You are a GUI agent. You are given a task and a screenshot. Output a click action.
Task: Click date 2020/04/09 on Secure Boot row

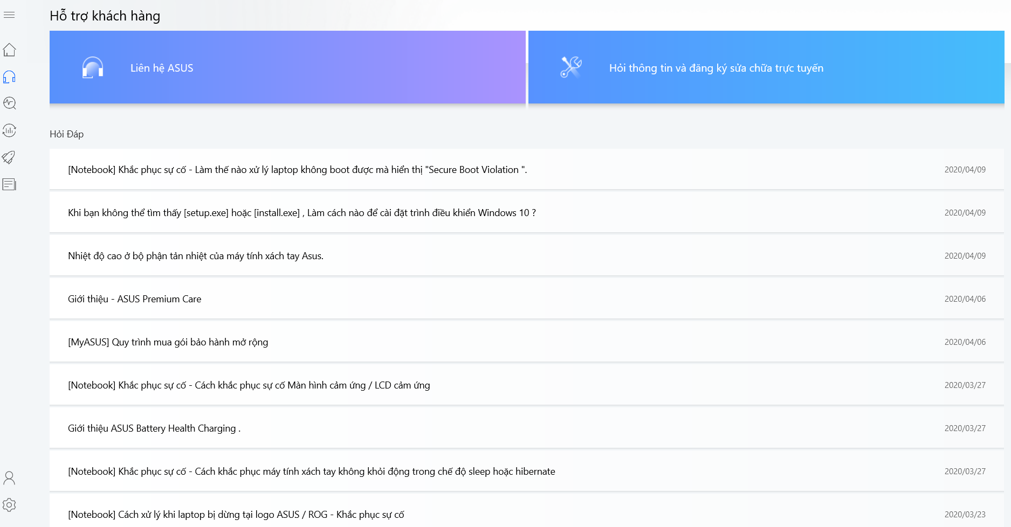click(965, 169)
